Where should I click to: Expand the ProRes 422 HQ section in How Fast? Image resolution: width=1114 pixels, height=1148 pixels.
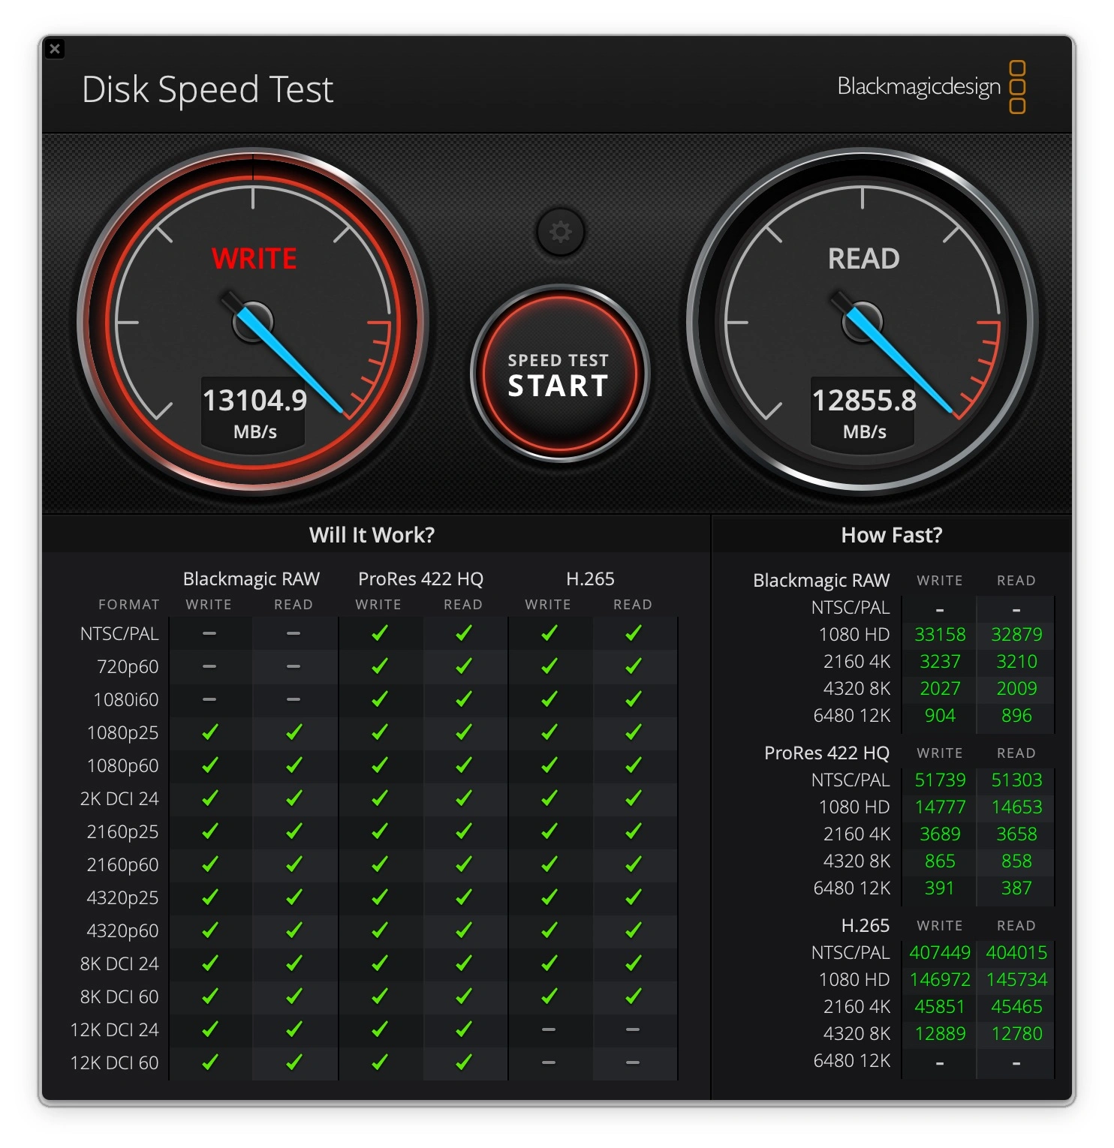coord(826,753)
